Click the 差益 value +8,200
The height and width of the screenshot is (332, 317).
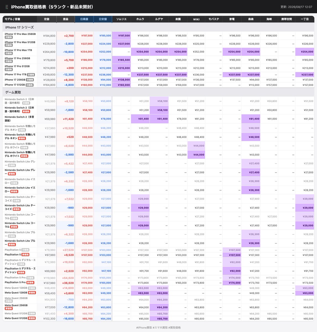69,80
